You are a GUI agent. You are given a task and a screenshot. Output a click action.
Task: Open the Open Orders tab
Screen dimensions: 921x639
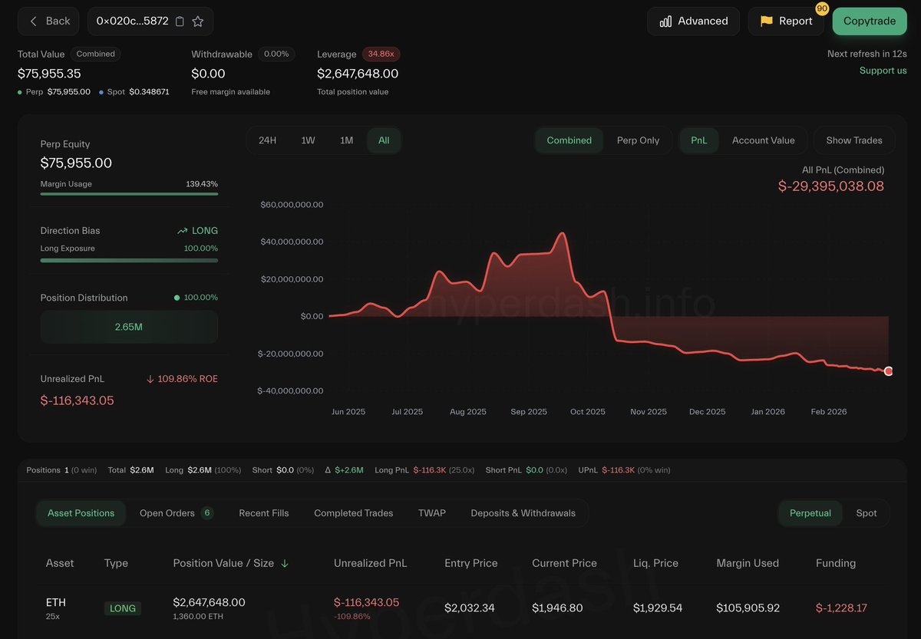[x=167, y=512]
